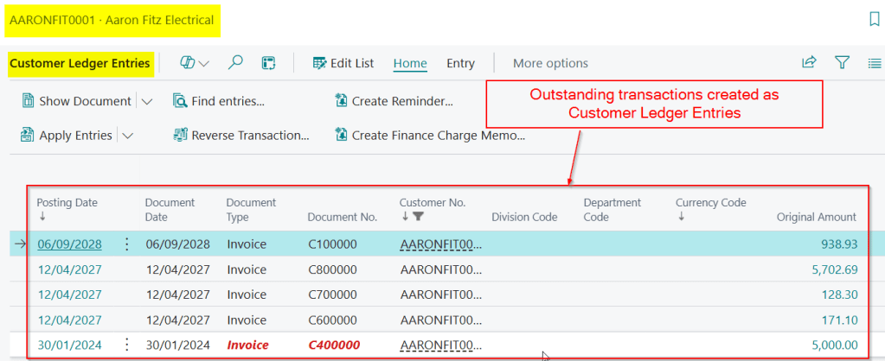Click Reverse Transaction action
This screenshot has width=885, height=361.
241,136
